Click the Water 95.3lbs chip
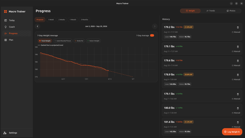Image resolution: width=245 pixels, height=138 pixels. tap(185, 132)
